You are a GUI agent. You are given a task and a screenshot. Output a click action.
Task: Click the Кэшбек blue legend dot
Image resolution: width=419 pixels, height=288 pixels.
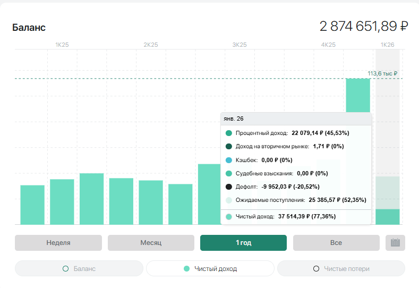pos(229,160)
